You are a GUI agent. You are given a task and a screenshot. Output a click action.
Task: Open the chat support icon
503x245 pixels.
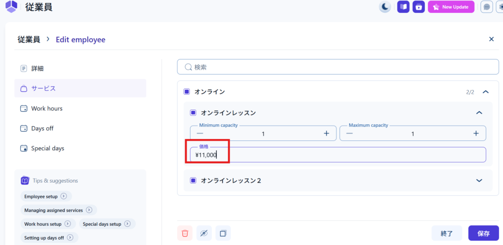coord(486,7)
